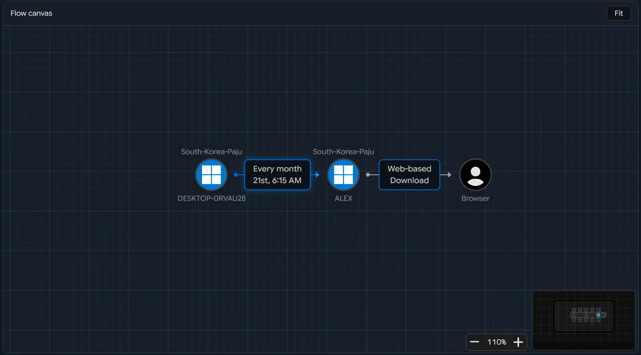The image size is (641, 355).
Task: Select the DESKTOP-ORVAU28 Windows node icon
Action: pyautogui.click(x=211, y=175)
